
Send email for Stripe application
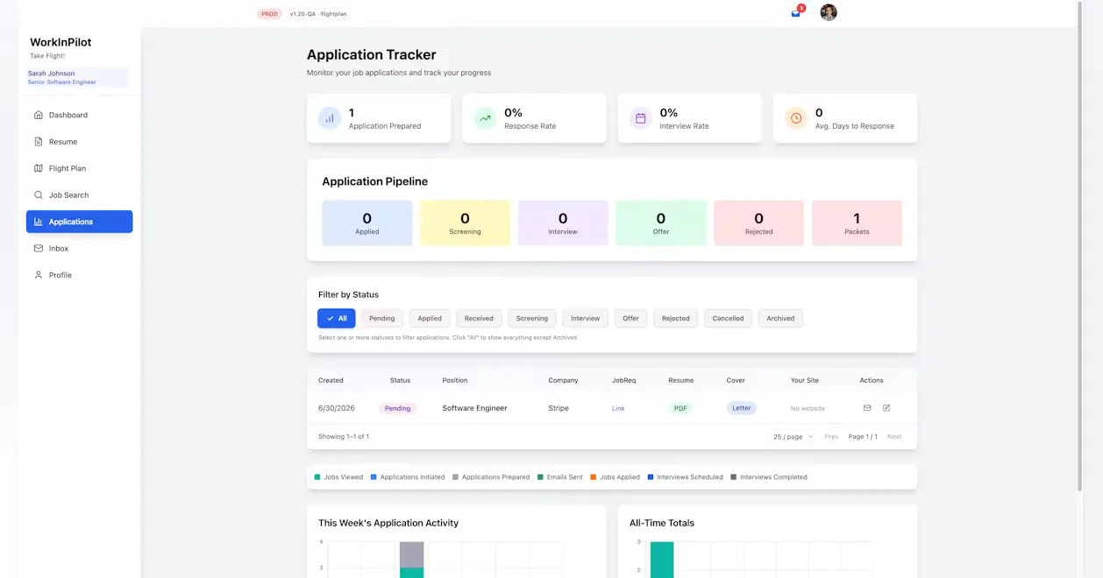[x=867, y=408]
